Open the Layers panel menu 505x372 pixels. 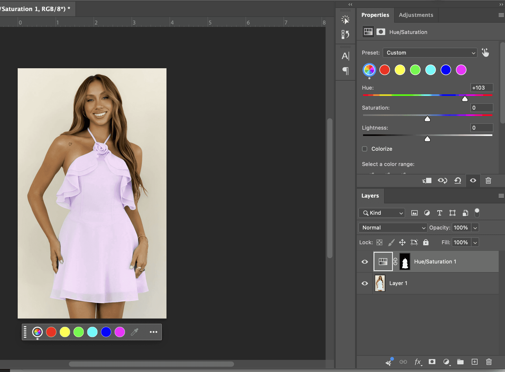(501, 196)
